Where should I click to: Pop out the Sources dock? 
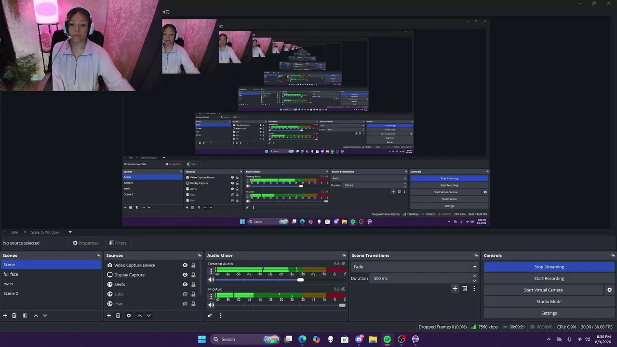coord(200,255)
